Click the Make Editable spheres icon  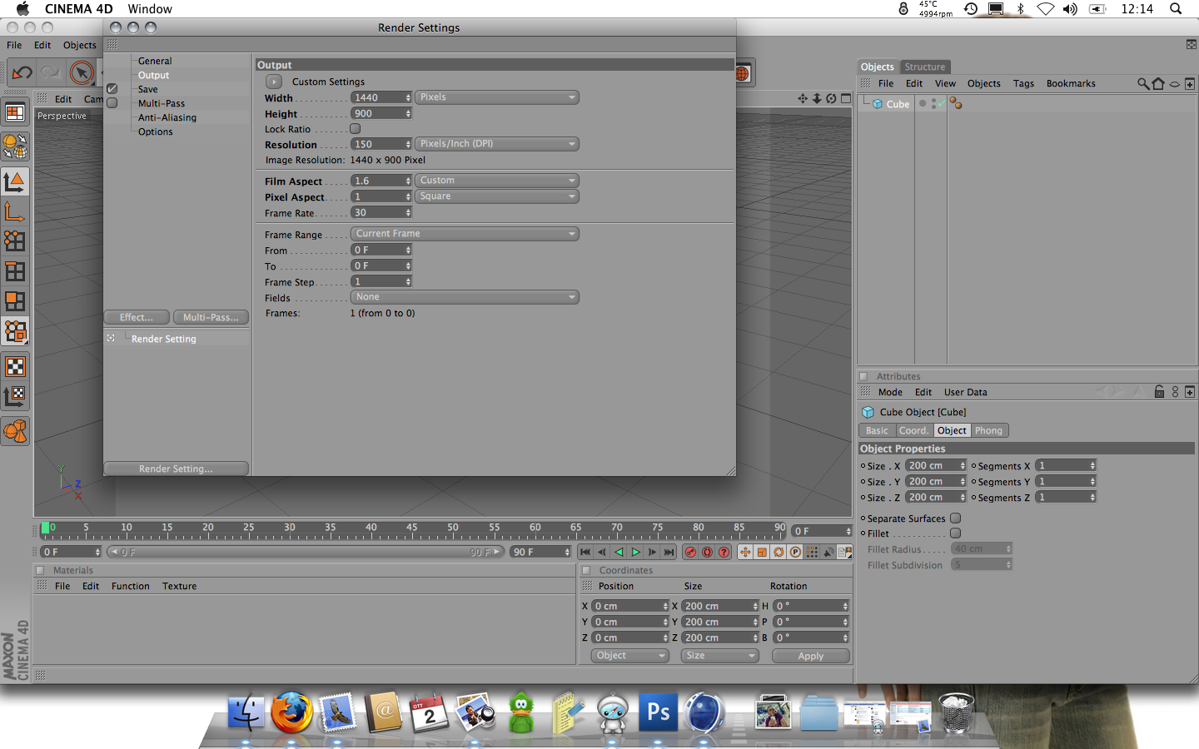pyautogui.click(x=15, y=146)
